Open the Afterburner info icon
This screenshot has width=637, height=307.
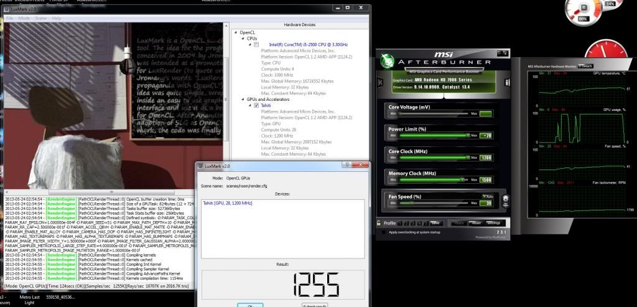pos(507,82)
